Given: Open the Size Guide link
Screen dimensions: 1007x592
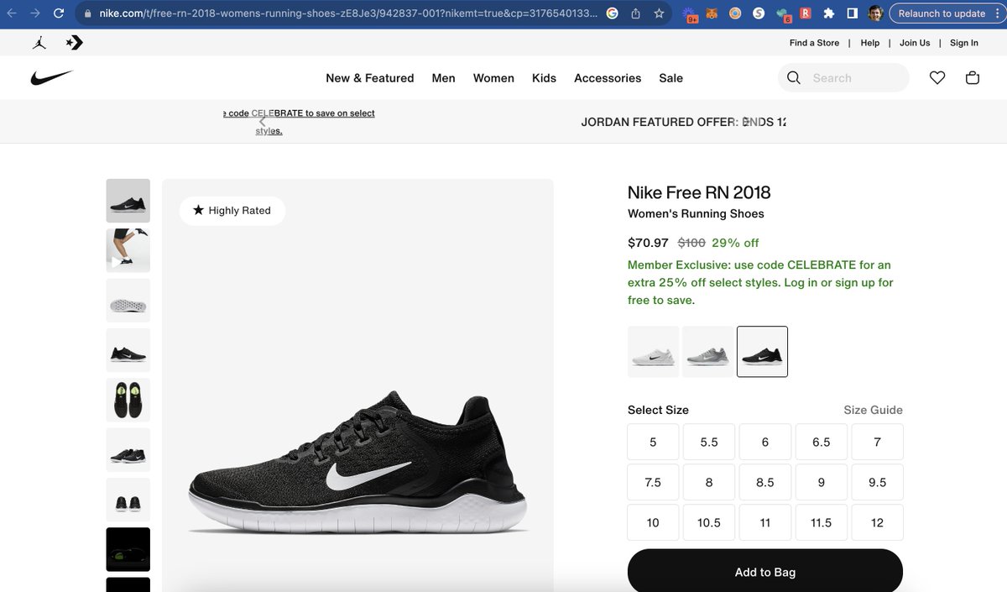Looking at the screenshot, I should point(873,410).
